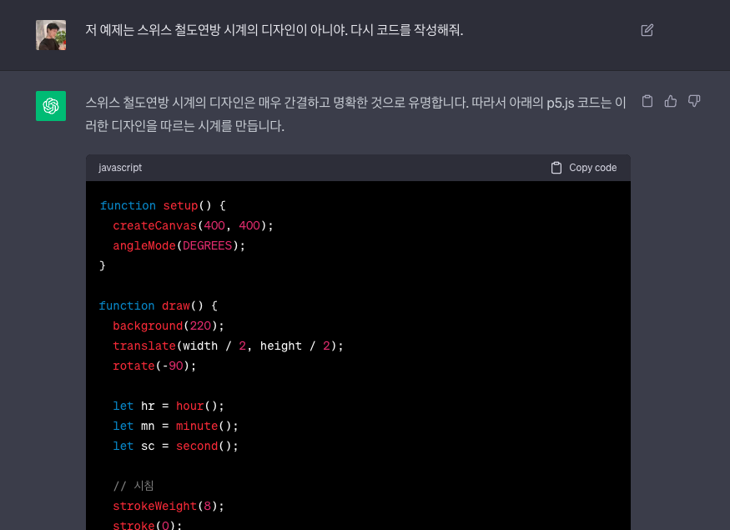Image resolution: width=730 pixels, height=530 pixels.
Task: Give the response a thumbs down
Action: (694, 100)
